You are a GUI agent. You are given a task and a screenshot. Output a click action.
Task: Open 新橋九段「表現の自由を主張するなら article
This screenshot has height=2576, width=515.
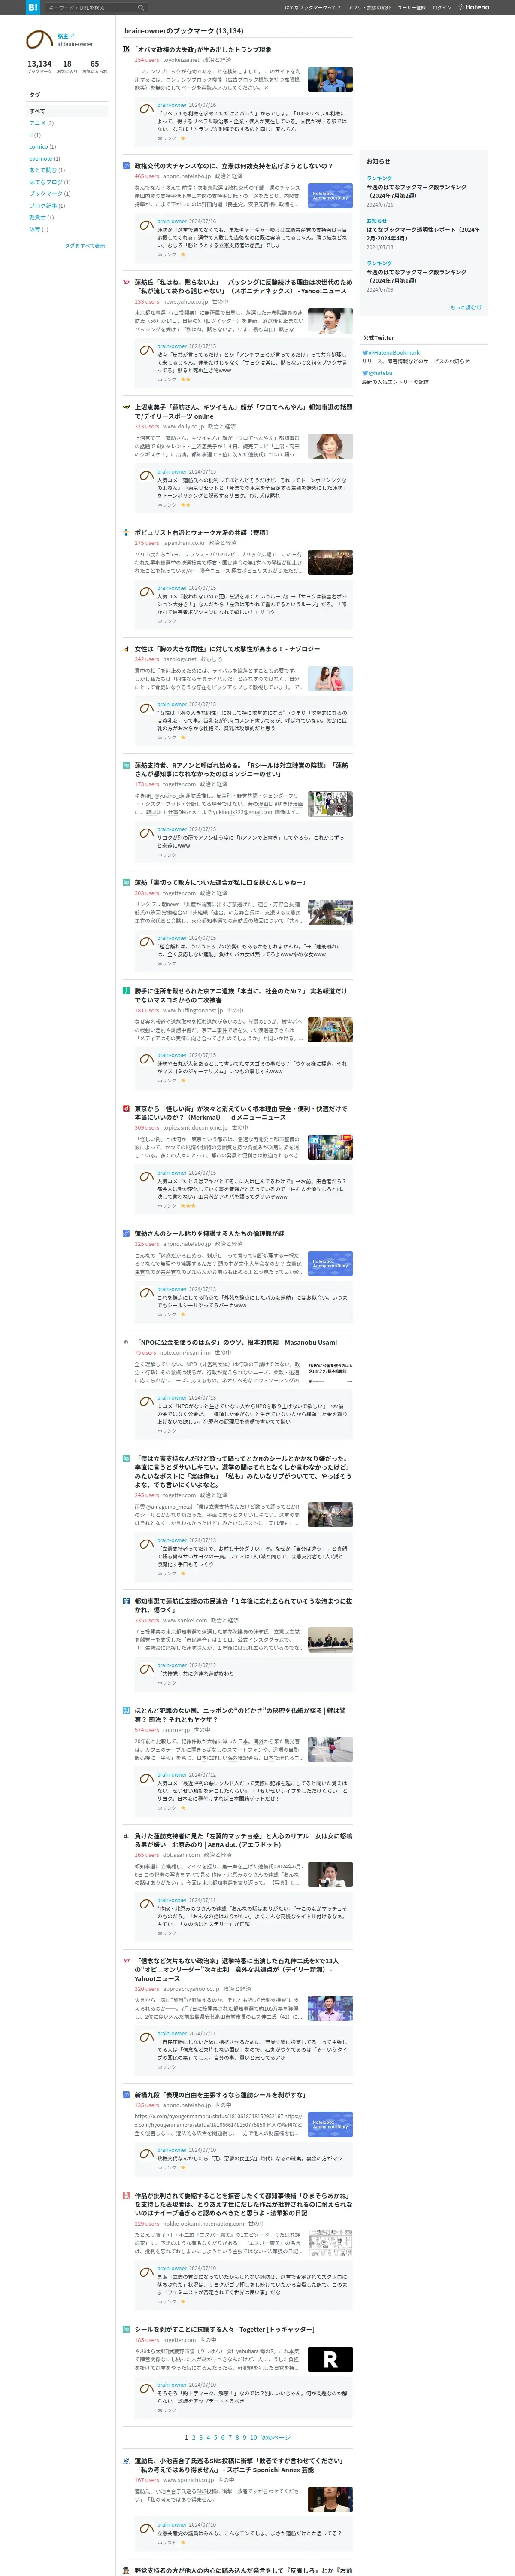220,2095
